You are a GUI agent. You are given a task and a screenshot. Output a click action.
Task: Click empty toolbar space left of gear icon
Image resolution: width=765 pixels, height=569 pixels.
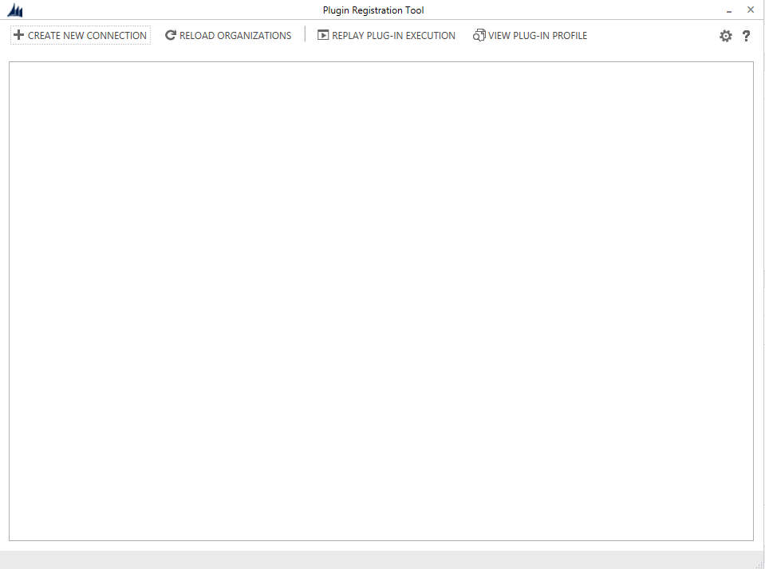(654, 36)
